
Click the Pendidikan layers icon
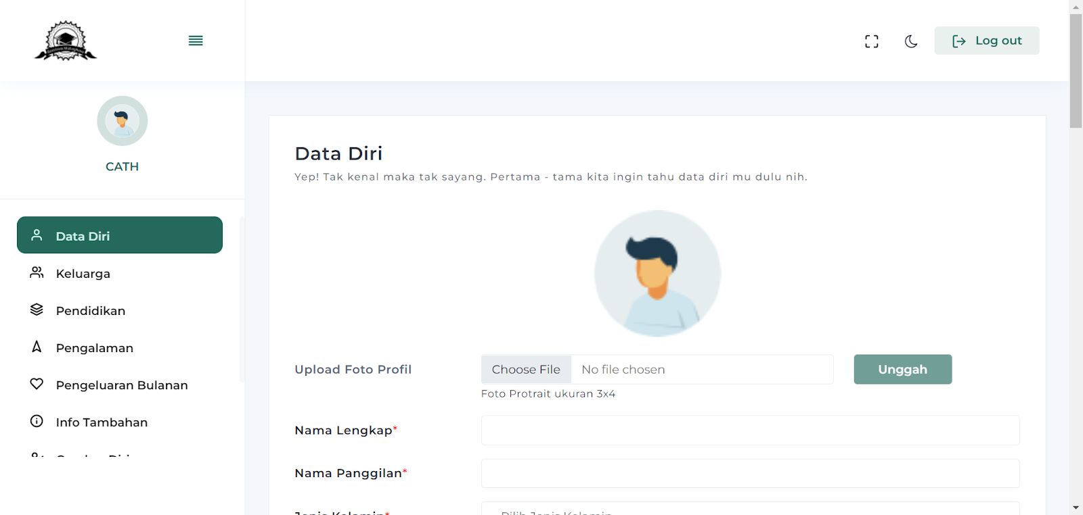(37, 310)
